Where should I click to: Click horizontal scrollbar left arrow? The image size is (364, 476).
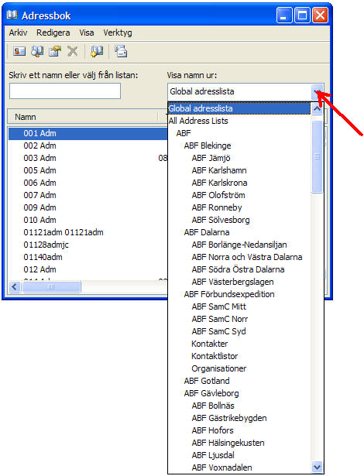(15, 286)
